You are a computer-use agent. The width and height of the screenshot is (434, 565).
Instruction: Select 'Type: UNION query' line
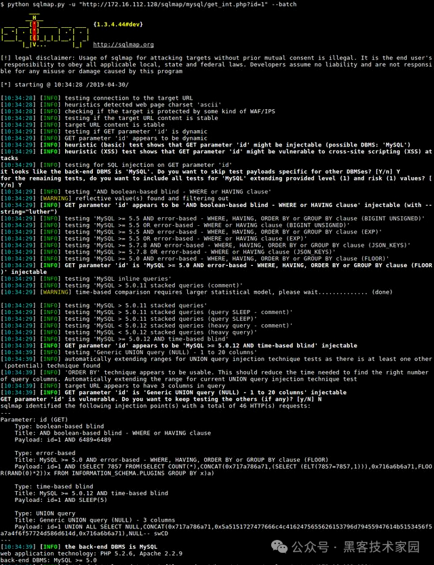pos(45,513)
